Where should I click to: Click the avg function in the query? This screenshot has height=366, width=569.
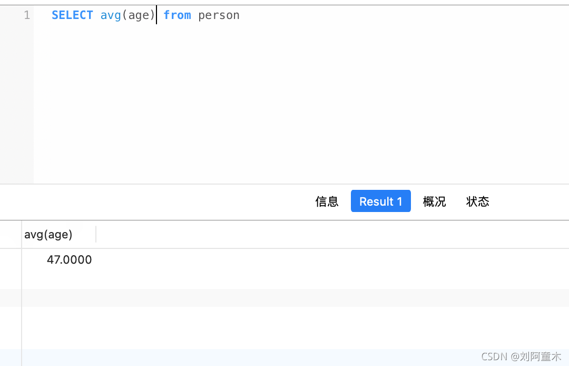click(111, 15)
